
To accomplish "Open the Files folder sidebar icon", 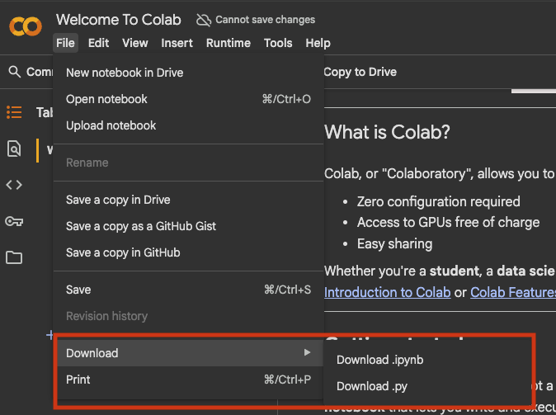I will pos(14,257).
